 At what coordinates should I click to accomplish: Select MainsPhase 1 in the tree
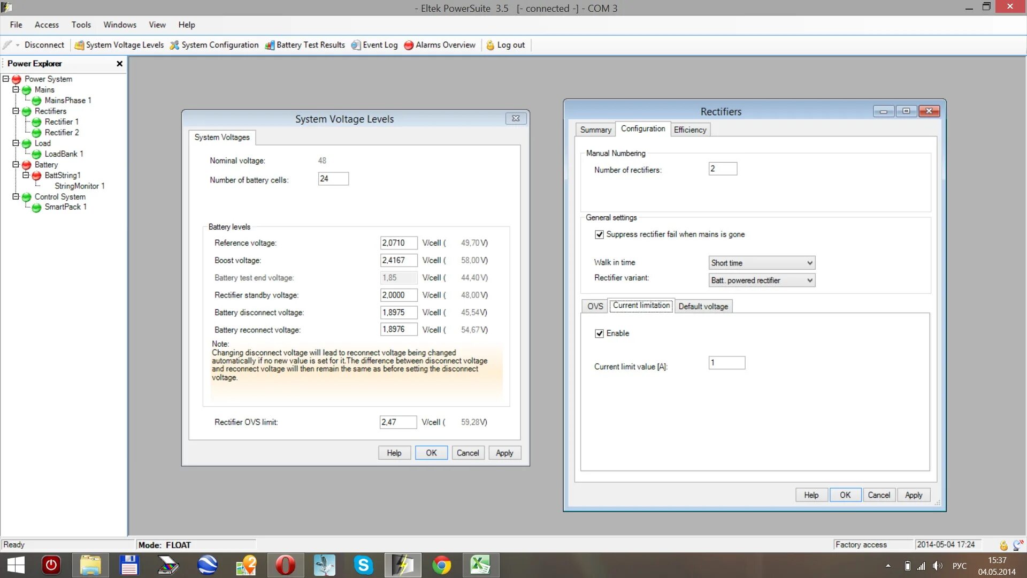tap(68, 101)
